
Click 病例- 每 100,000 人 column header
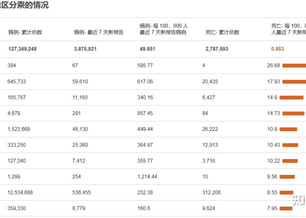[164, 29]
